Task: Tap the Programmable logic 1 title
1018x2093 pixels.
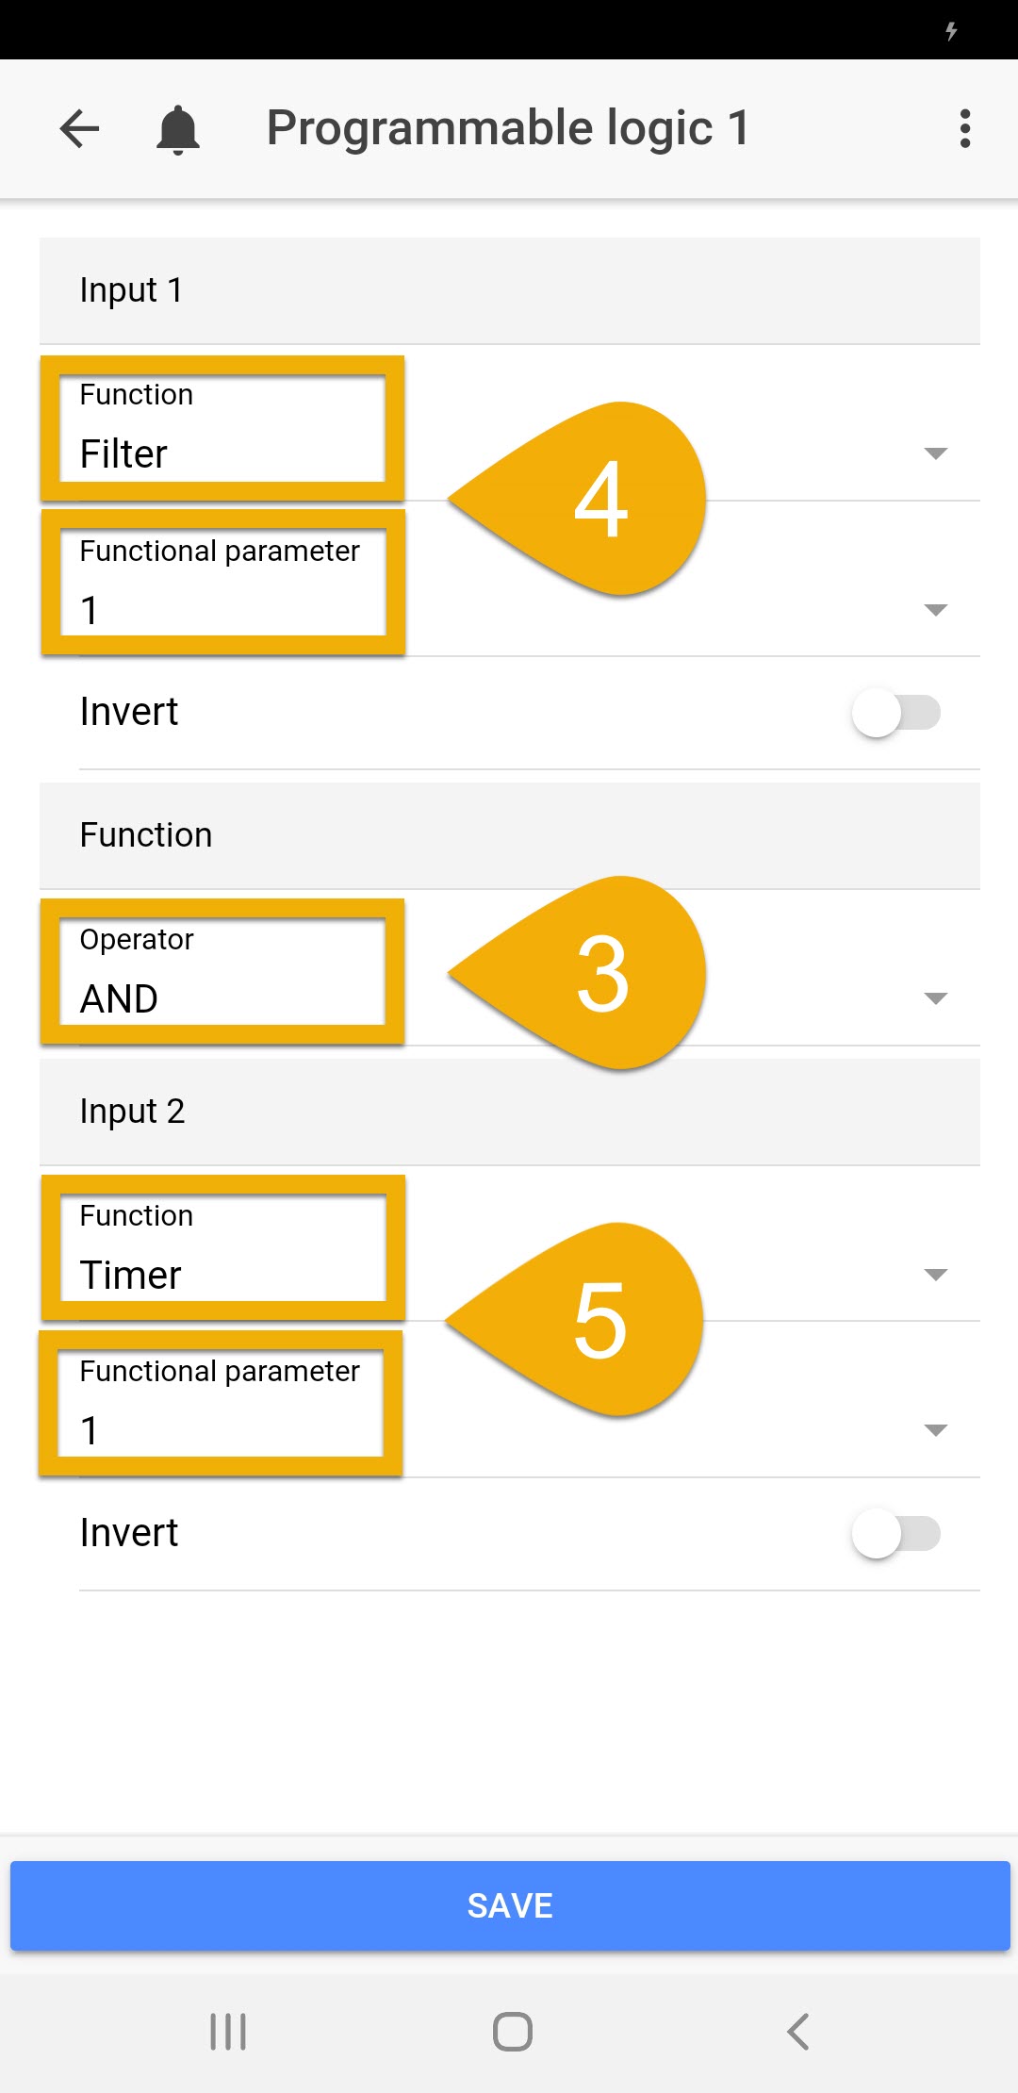Action: (507, 128)
